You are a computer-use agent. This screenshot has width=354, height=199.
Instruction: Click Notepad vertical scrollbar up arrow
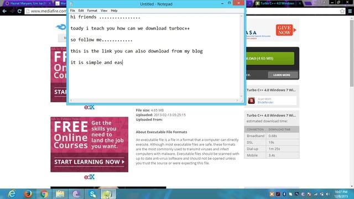(242, 16)
